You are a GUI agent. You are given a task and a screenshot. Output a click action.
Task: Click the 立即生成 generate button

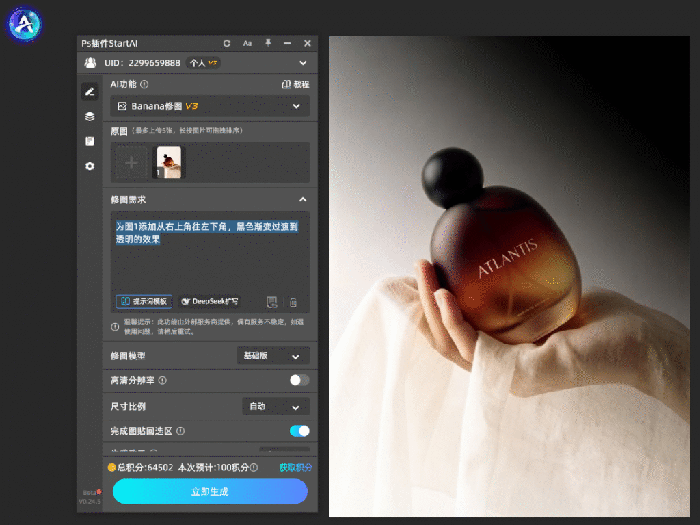tap(210, 491)
